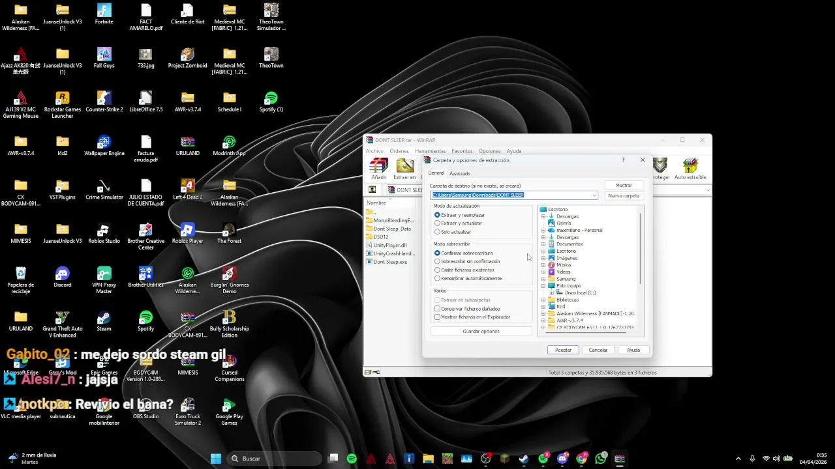
Task: Select the Cliente de Riot desktop icon
Action: [x=188, y=14]
